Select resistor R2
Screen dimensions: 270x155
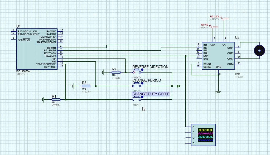pyautogui.click(x=116, y=72)
